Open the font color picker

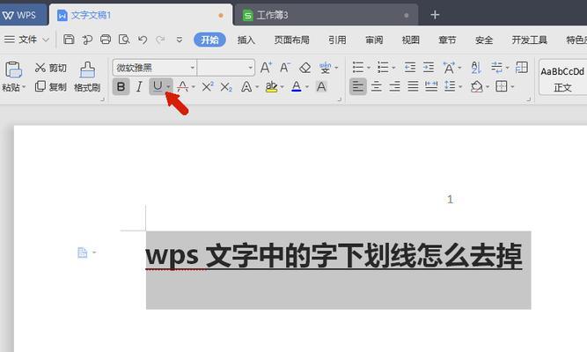[x=307, y=87]
